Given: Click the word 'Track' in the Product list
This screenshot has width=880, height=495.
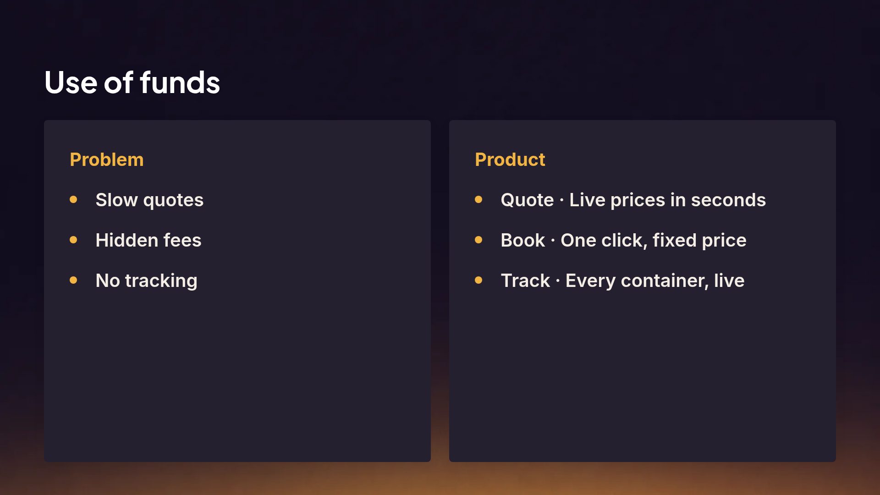Looking at the screenshot, I should (525, 280).
